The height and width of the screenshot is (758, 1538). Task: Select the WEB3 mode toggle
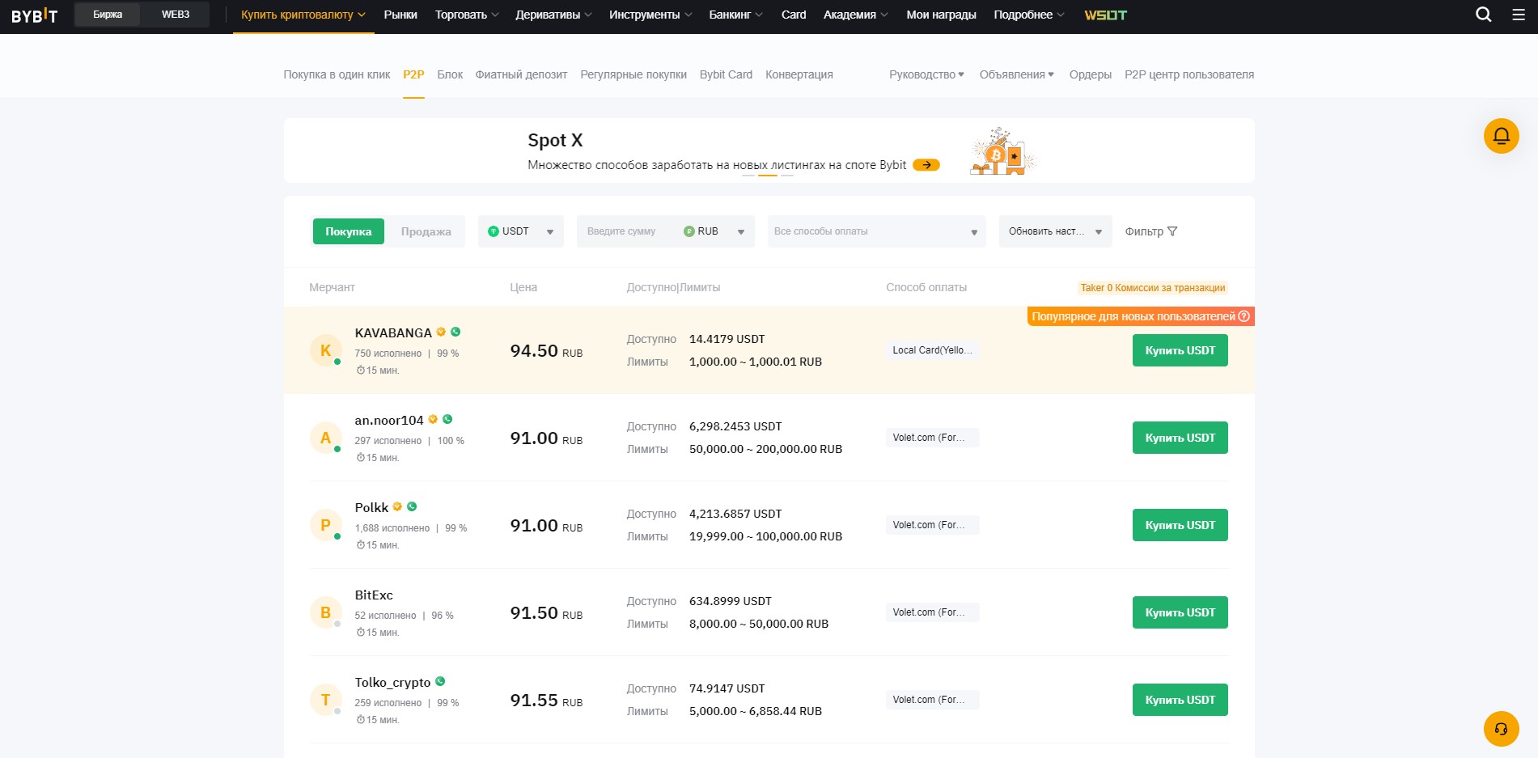tap(176, 15)
